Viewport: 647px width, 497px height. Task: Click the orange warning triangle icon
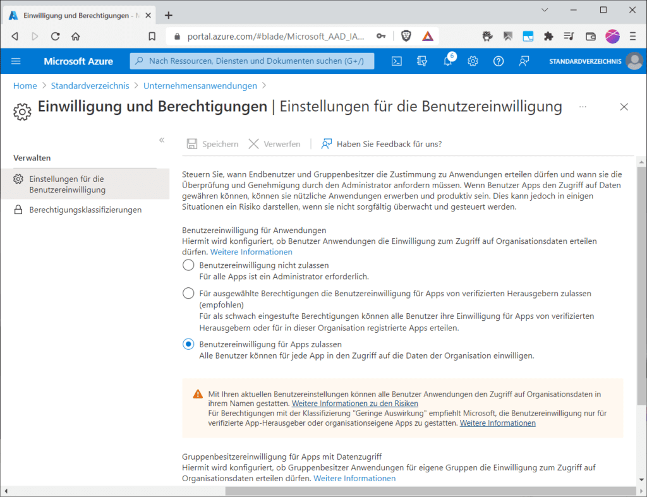tap(198, 394)
